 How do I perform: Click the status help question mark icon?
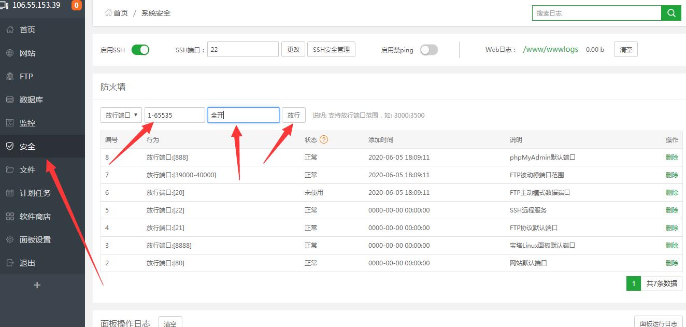tap(324, 139)
